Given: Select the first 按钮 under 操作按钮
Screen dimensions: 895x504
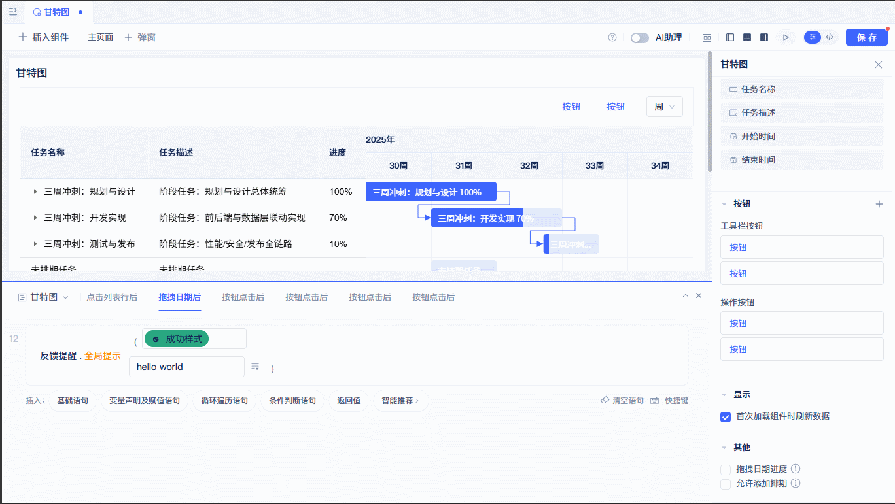Looking at the screenshot, I should (802, 323).
